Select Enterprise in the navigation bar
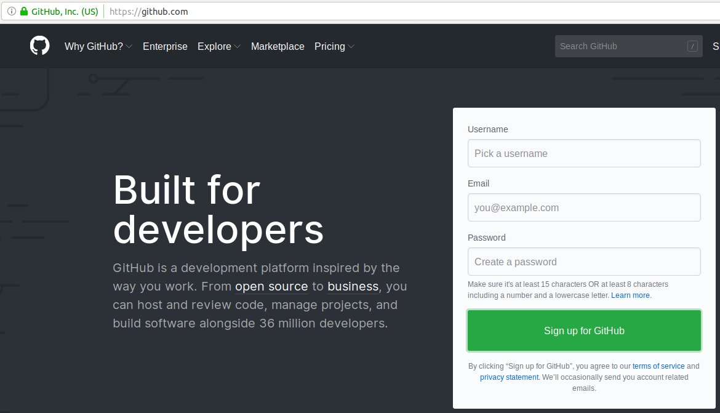 [x=165, y=46]
